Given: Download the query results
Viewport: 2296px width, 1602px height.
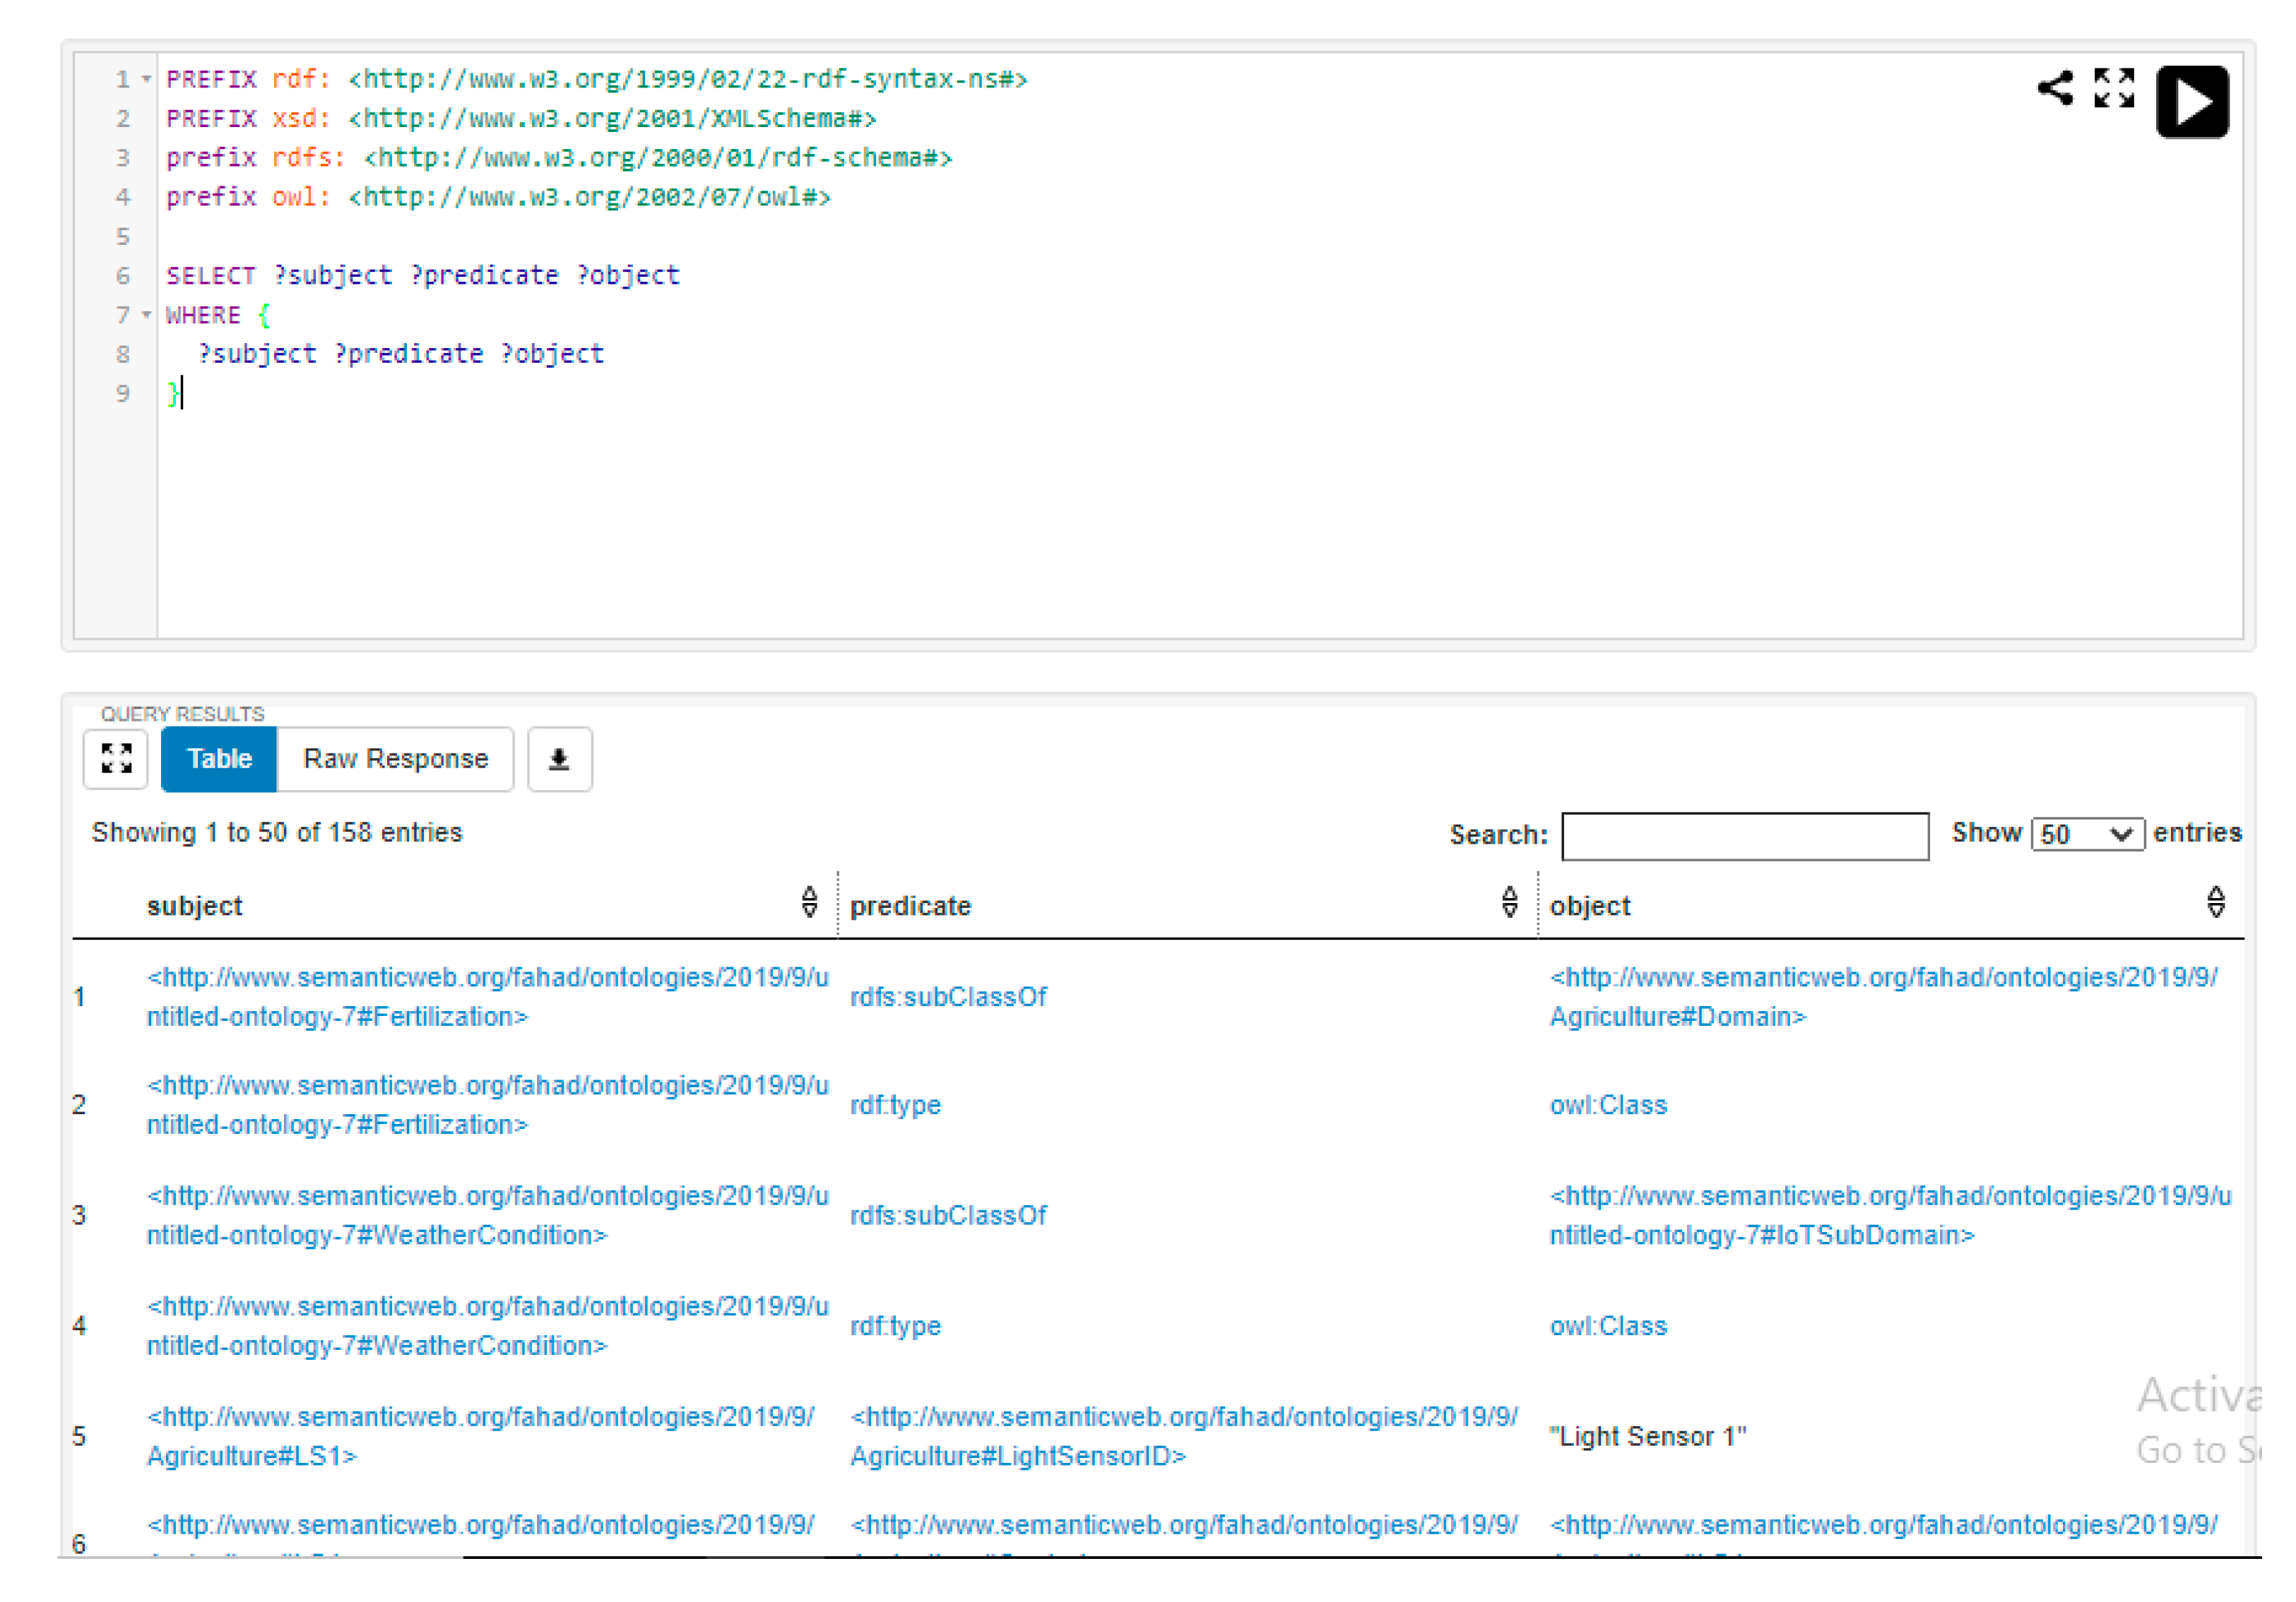Looking at the screenshot, I should [559, 758].
